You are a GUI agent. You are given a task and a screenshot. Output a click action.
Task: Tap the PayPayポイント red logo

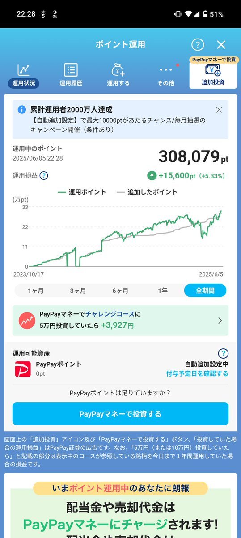pyautogui.click(x=22, y=369)
